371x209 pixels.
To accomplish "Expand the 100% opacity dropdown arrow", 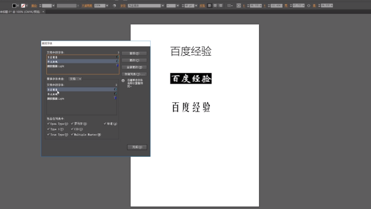I will 107,6.
